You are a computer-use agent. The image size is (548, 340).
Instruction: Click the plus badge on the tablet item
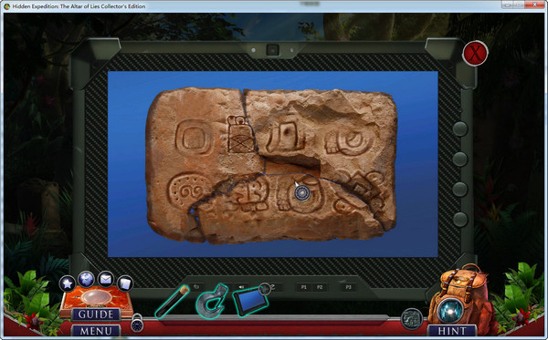(x=265, y=289)
